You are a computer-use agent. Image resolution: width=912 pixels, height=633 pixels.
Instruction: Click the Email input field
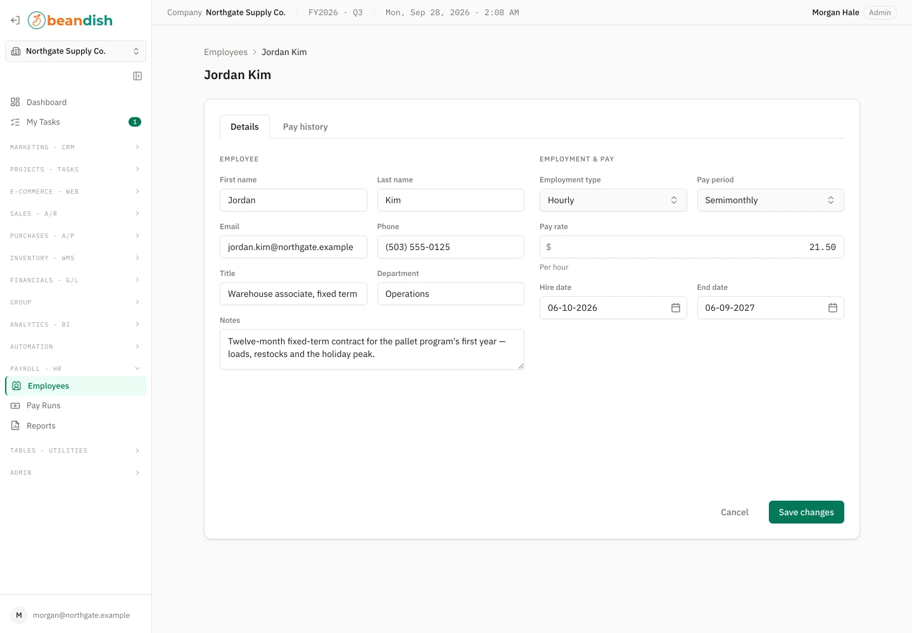[x=293, y=247]
